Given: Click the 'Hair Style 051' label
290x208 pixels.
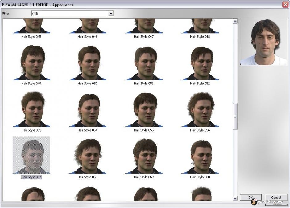Looking at the screenshot, I should pos(144,83).
